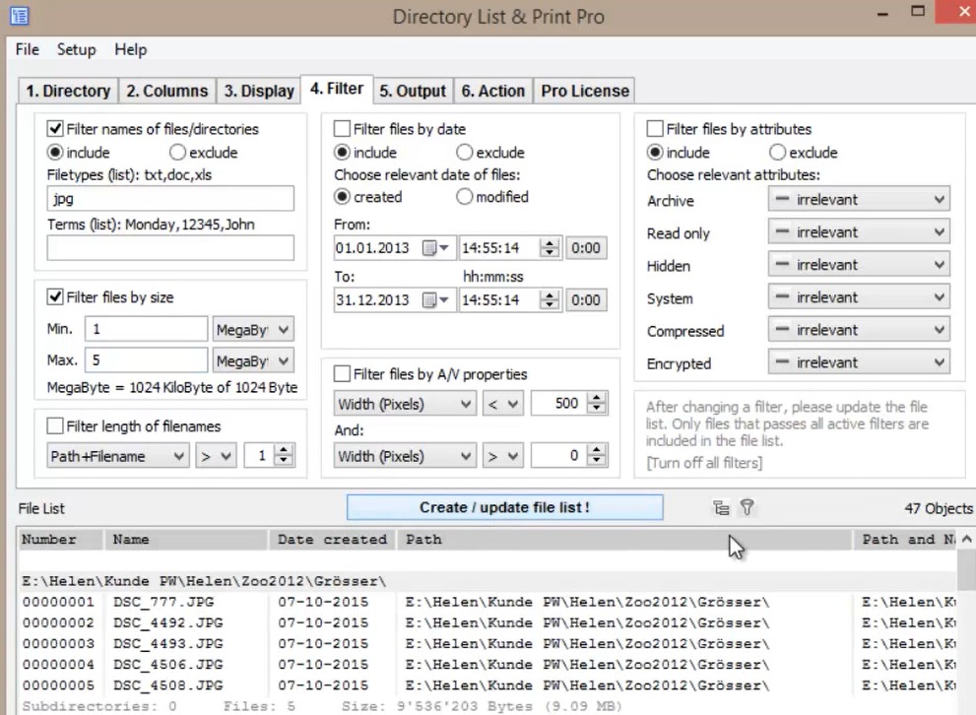Select created radio for relevant date

(342, 197)
